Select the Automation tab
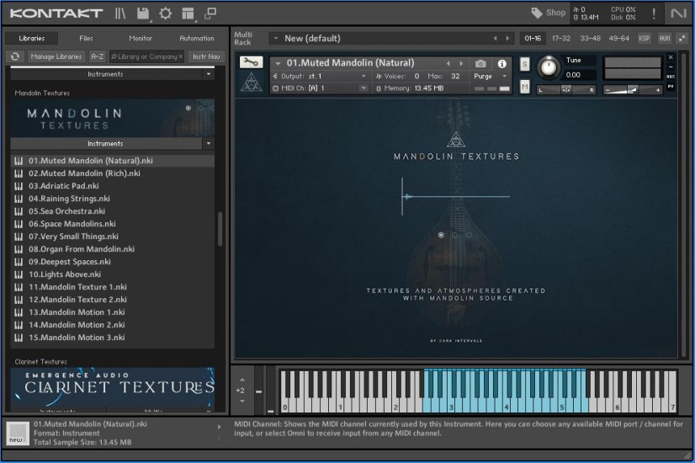695x463 pixels. [x=197, y=38]
